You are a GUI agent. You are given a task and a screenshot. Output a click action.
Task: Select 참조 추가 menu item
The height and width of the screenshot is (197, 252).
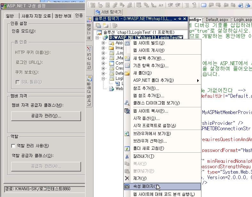162,88
